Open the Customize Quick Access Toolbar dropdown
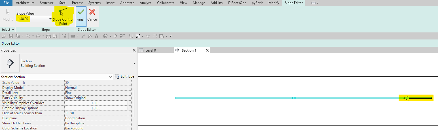The width and height of the screenshot is (438, 130). 171,36
